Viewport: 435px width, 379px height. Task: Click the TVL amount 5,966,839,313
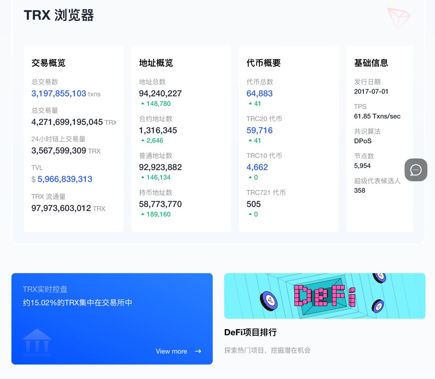tap(64, 179)
